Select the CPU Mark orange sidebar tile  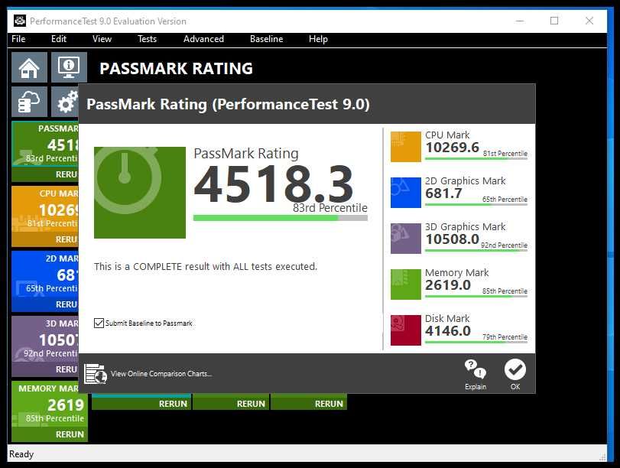click(45, 210)
